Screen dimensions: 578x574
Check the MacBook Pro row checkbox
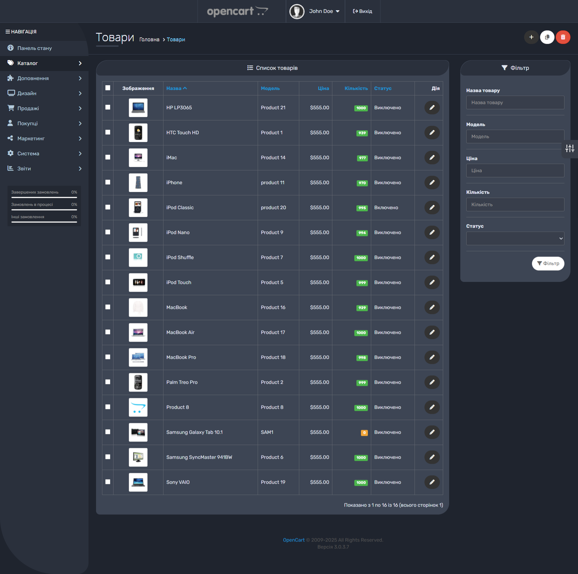coord(108,357)
